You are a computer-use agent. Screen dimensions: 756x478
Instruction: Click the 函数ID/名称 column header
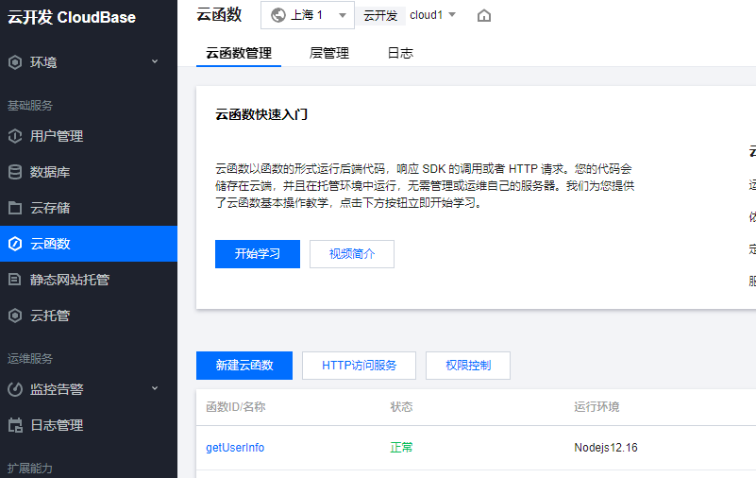(x=236, y=406)
